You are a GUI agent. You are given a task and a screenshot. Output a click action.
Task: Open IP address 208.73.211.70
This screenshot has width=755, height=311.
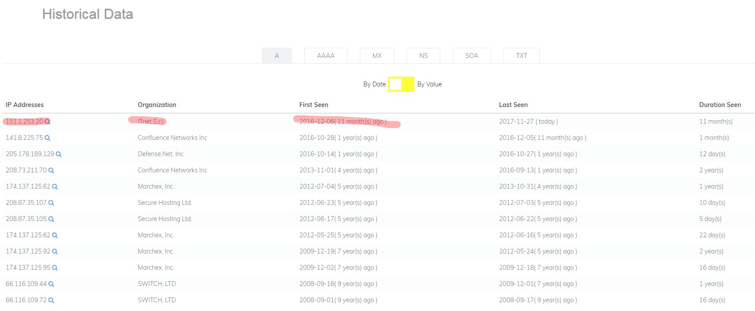tap(26, 170)
